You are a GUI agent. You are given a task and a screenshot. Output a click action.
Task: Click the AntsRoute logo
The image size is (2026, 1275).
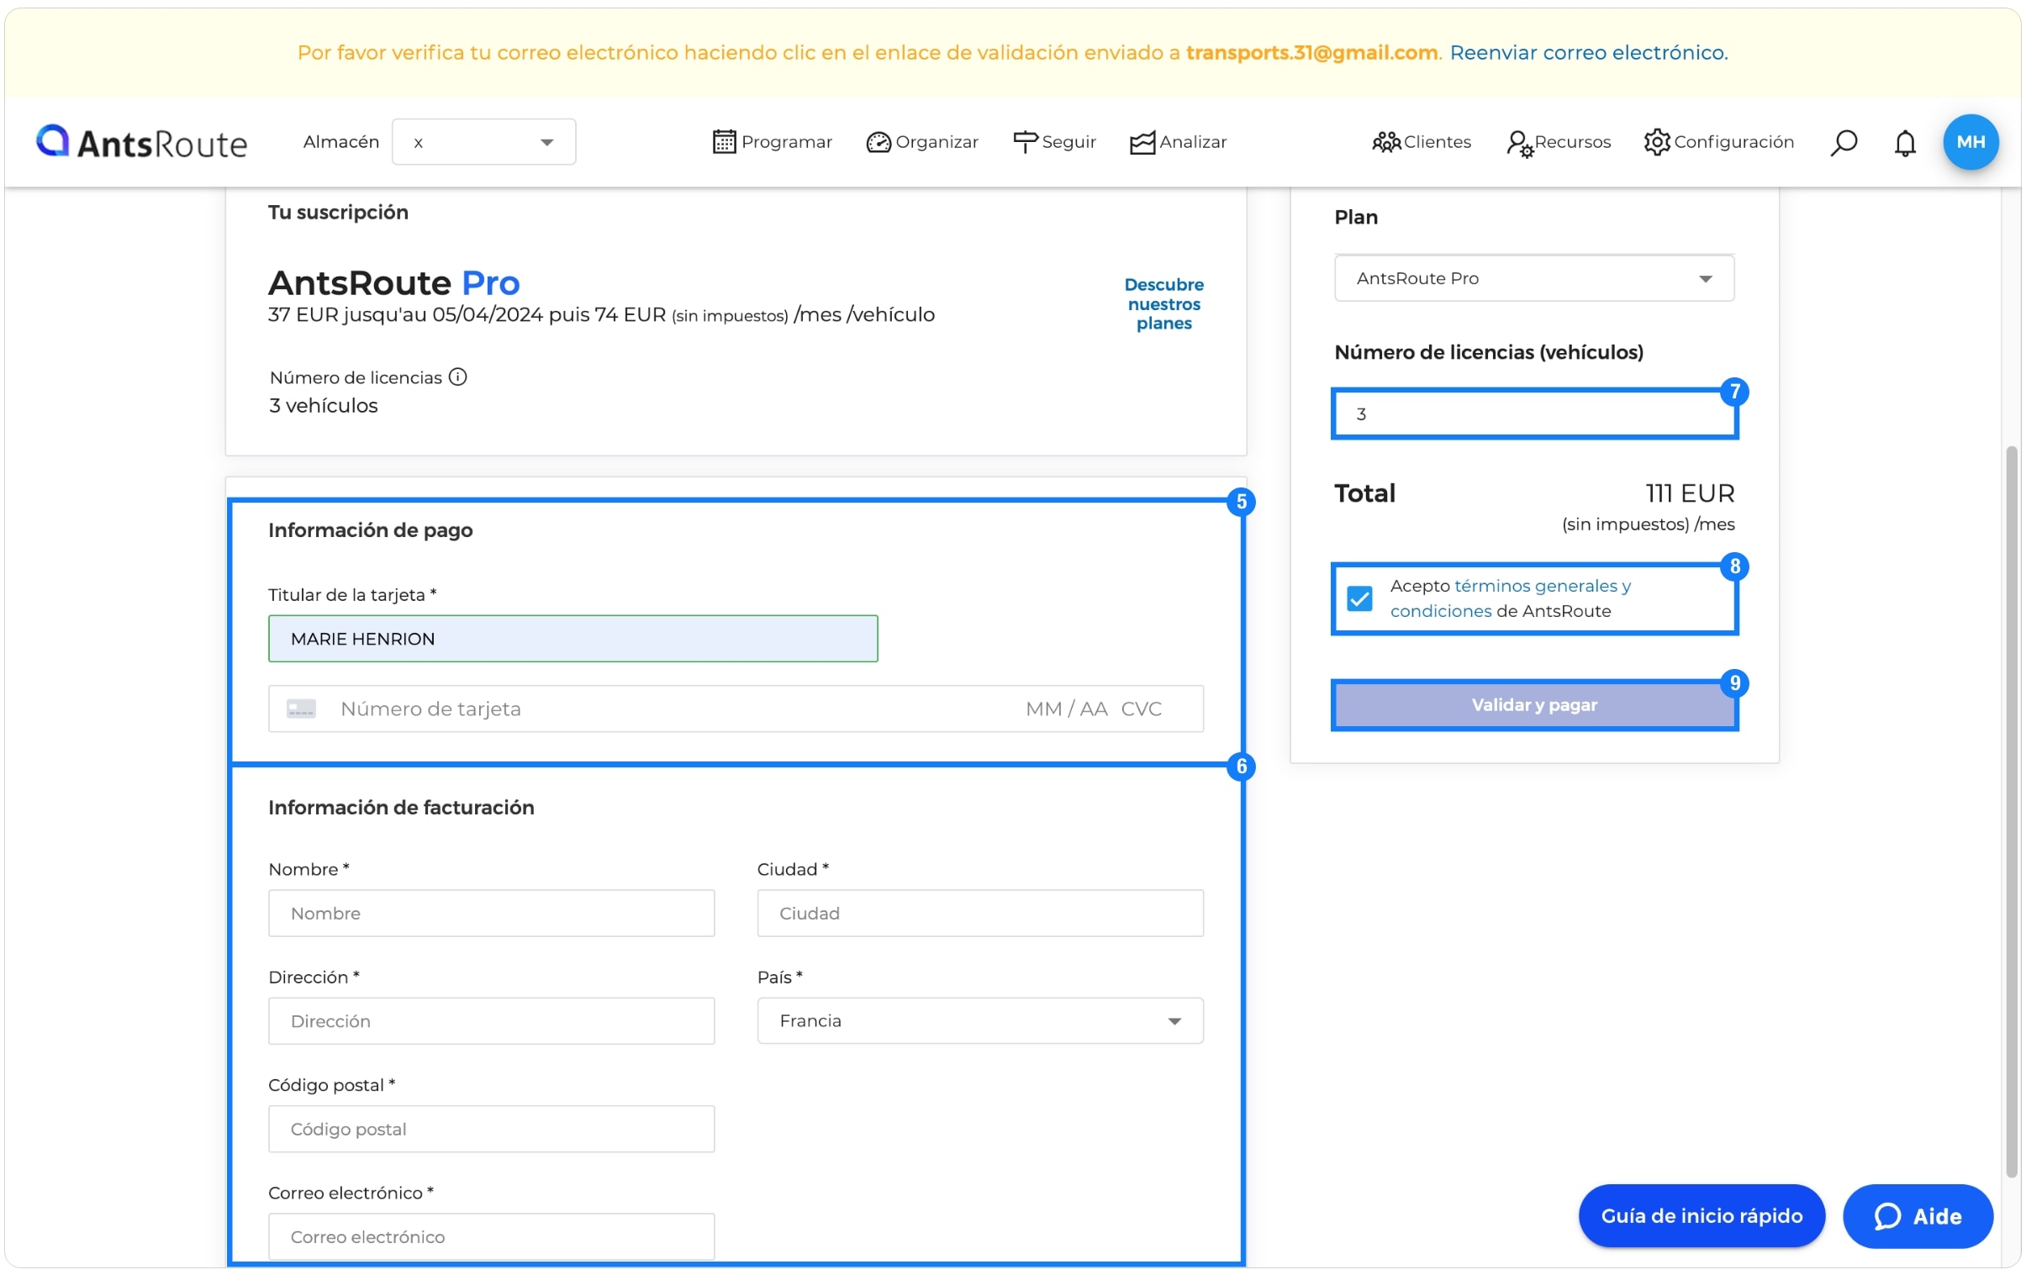click(x=141, y=142)
